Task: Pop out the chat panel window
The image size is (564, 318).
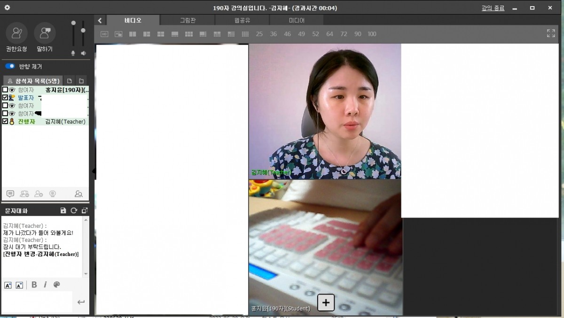Action: click(x=85, y=210)
